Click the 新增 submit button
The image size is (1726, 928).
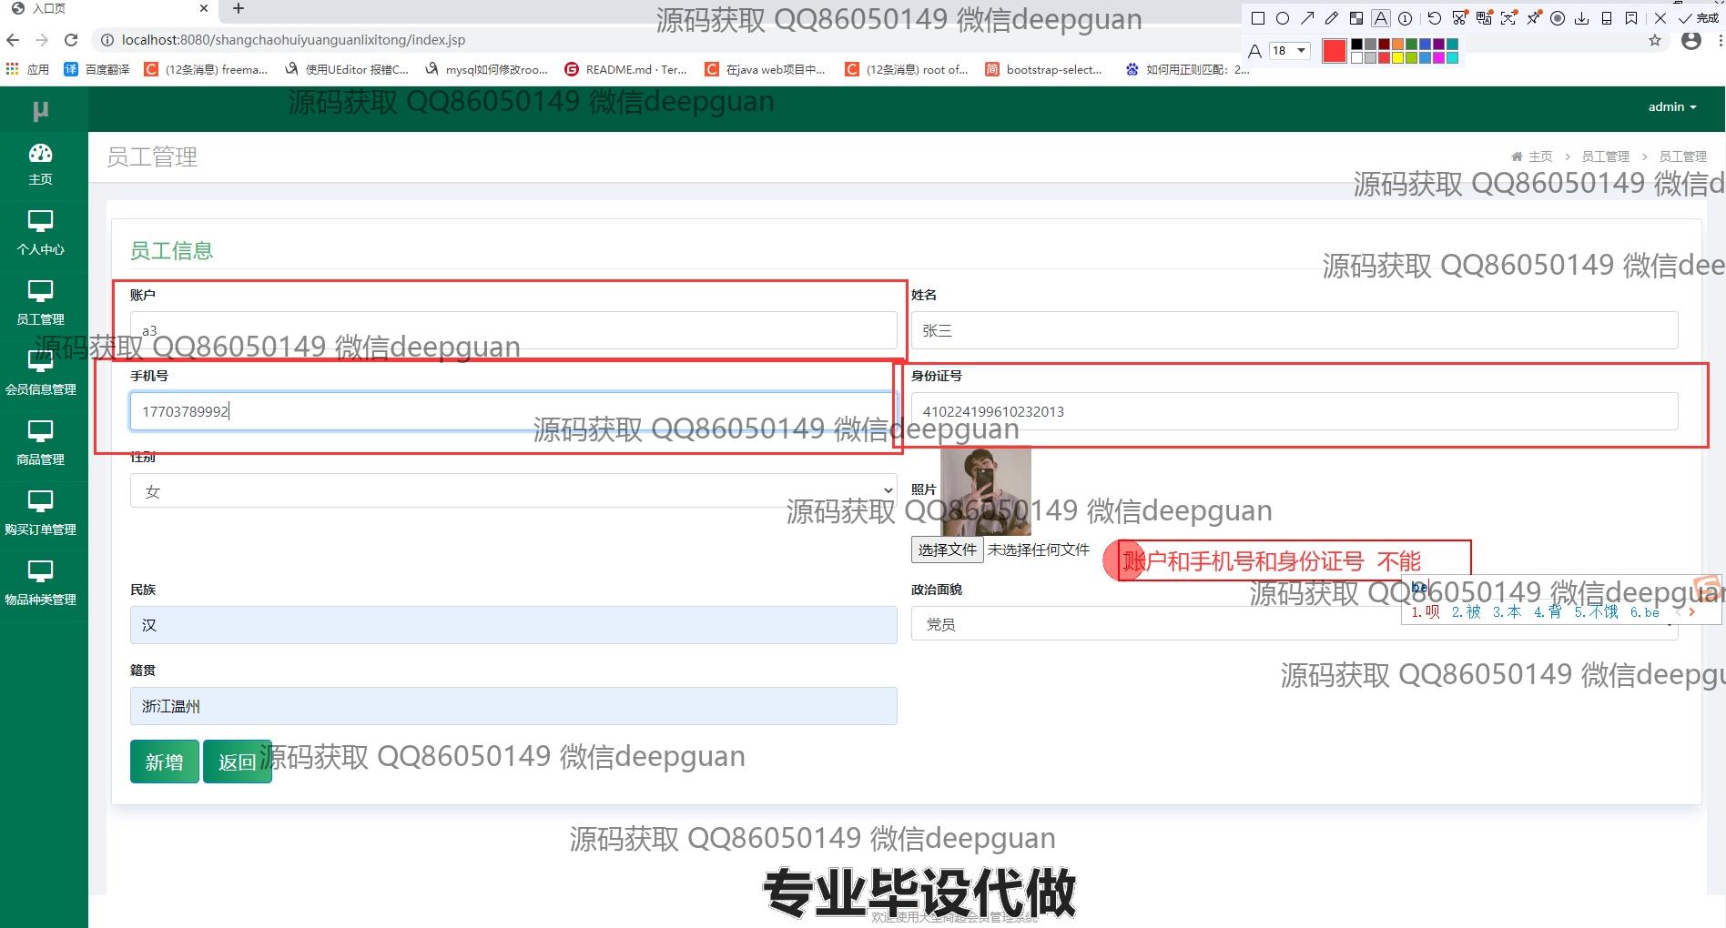pyautogui.click(x=164, y=762)
